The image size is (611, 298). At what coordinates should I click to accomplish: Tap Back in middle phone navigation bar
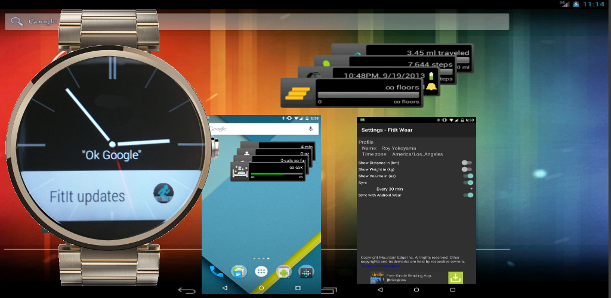pyautogui.click(x=224, y=288)
